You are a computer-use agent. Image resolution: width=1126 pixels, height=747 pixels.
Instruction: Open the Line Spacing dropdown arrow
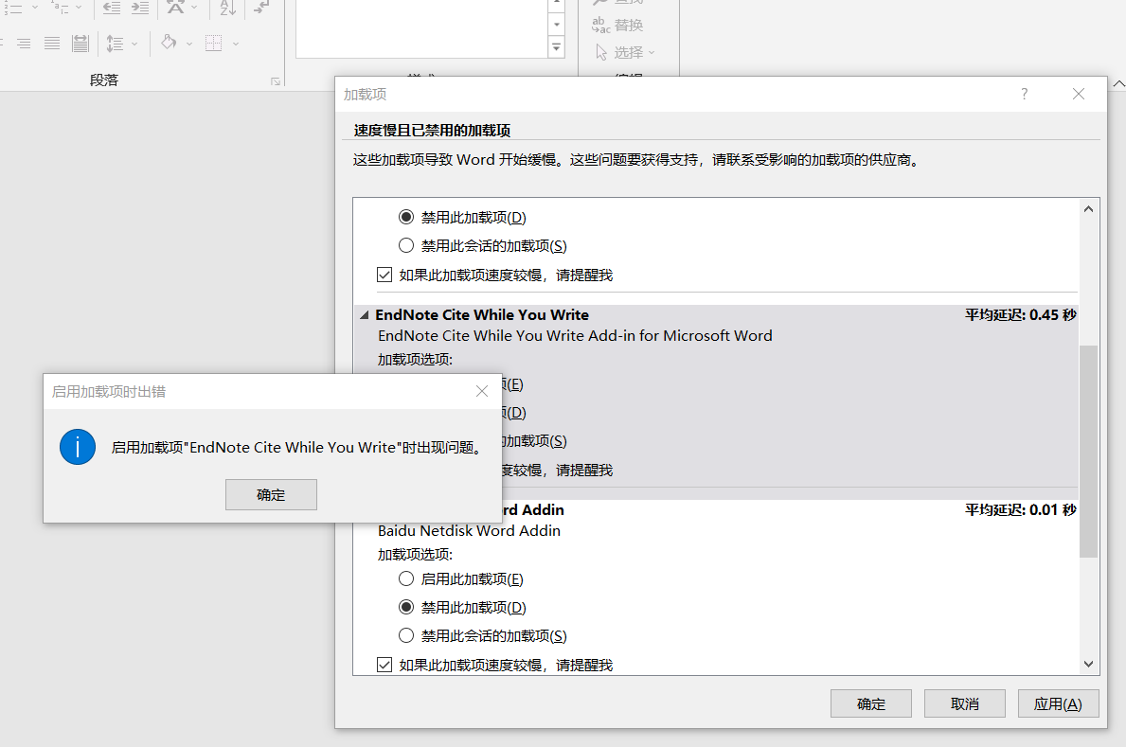134,44
